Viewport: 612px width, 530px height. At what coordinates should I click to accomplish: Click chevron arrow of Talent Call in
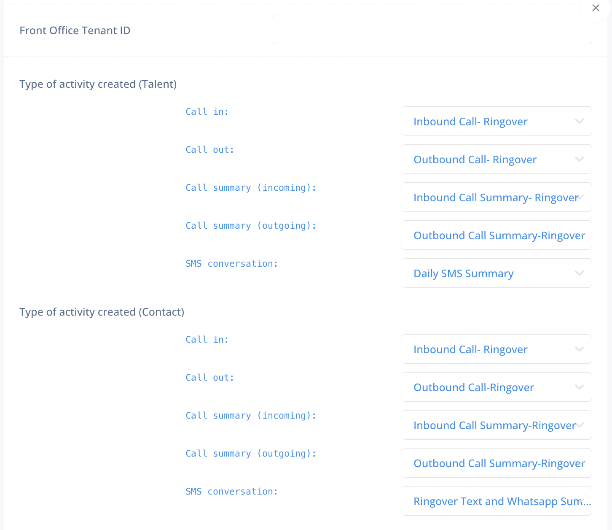coord(579,122)
